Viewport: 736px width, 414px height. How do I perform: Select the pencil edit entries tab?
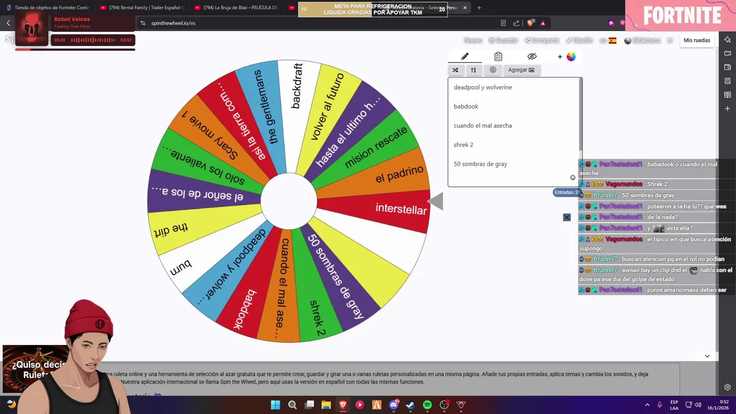pyautogui.click(x=465, y=56)
